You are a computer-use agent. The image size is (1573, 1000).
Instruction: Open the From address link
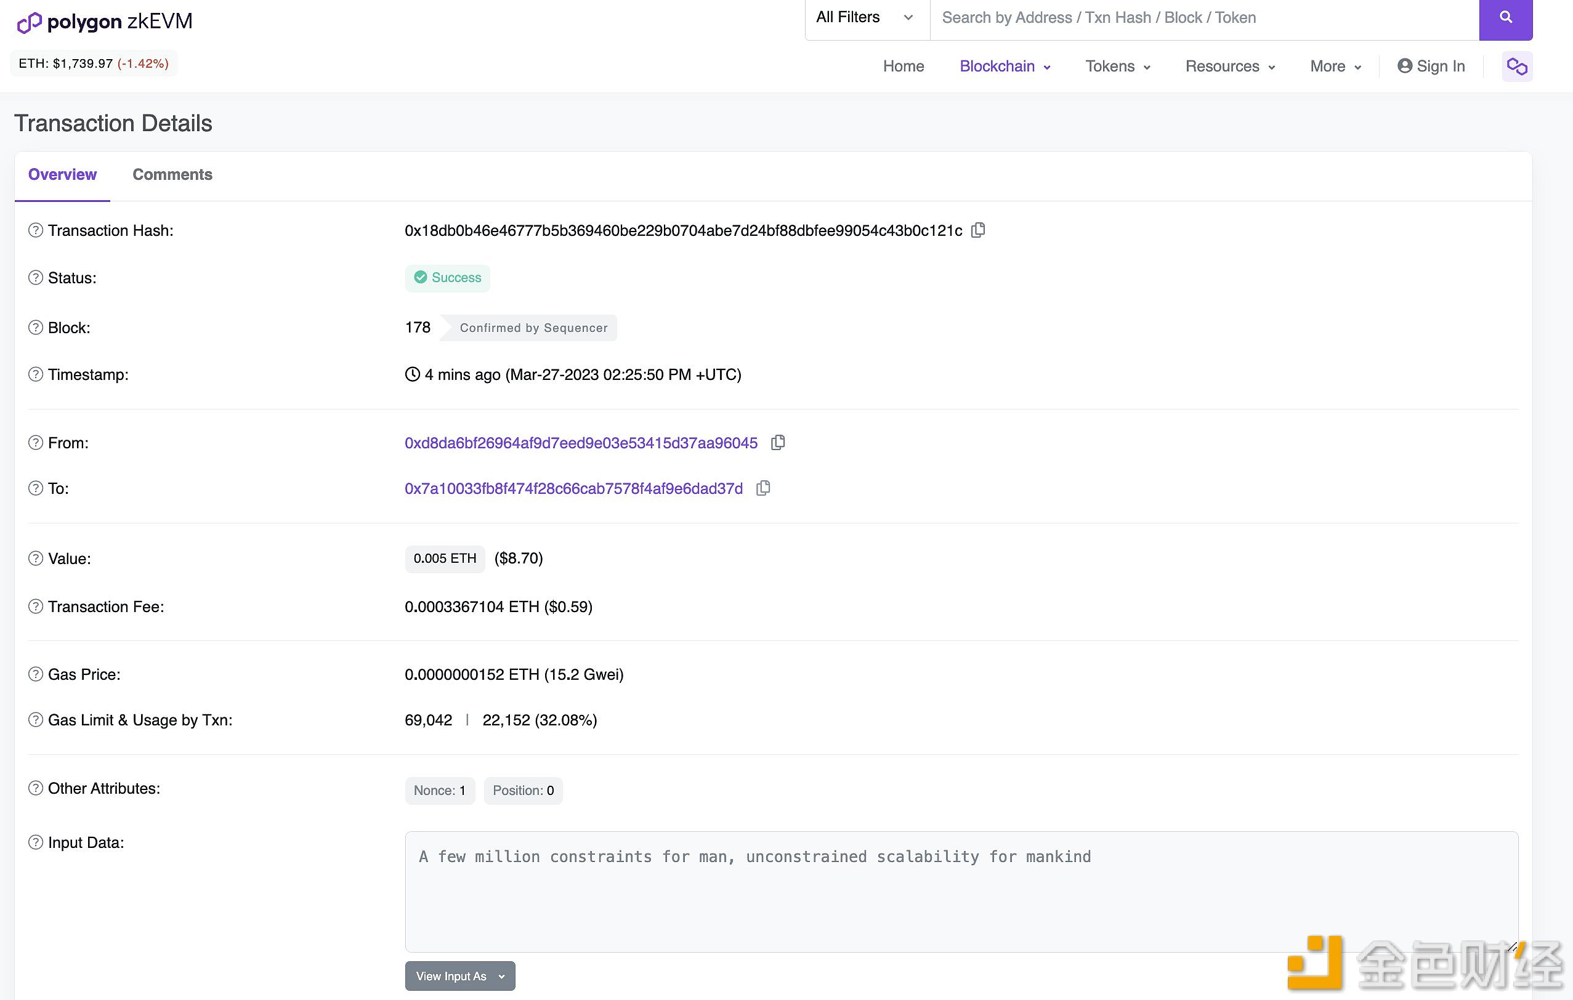pos(581,443)
